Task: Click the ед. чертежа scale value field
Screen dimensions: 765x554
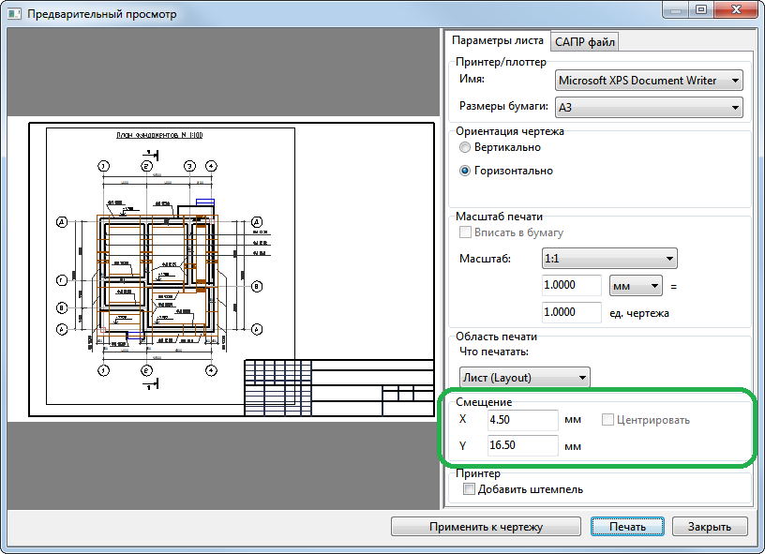Action: coord(571,312)
